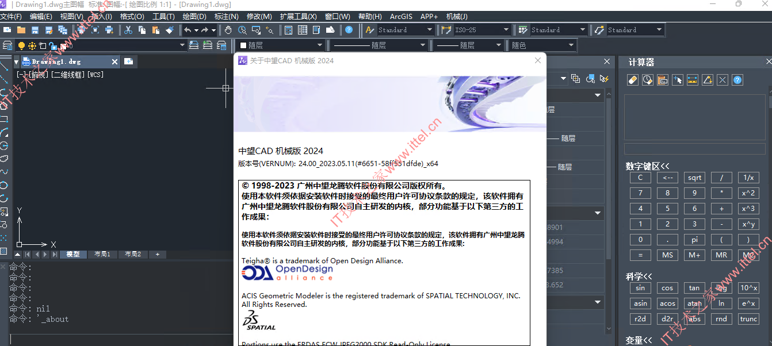Click the New file icon in the toolbar
The image size is (772, 346).
[7, 30]
